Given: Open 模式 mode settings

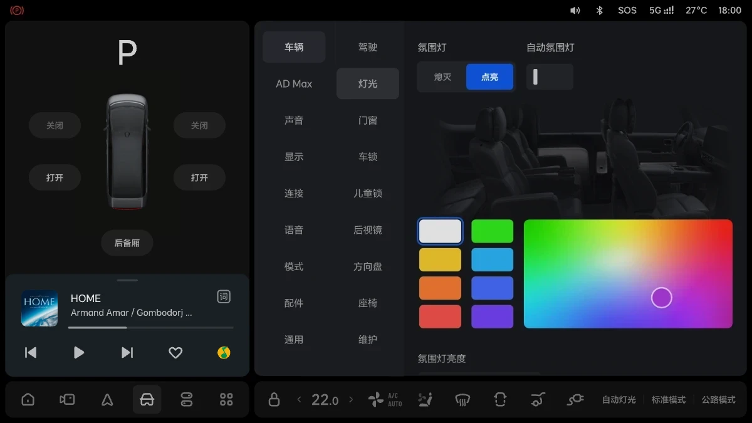Looking at the screenshot, I should click(294, 266).
